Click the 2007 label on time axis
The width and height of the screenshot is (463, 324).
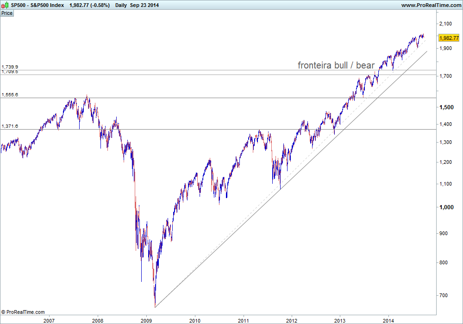pos(49,321)
